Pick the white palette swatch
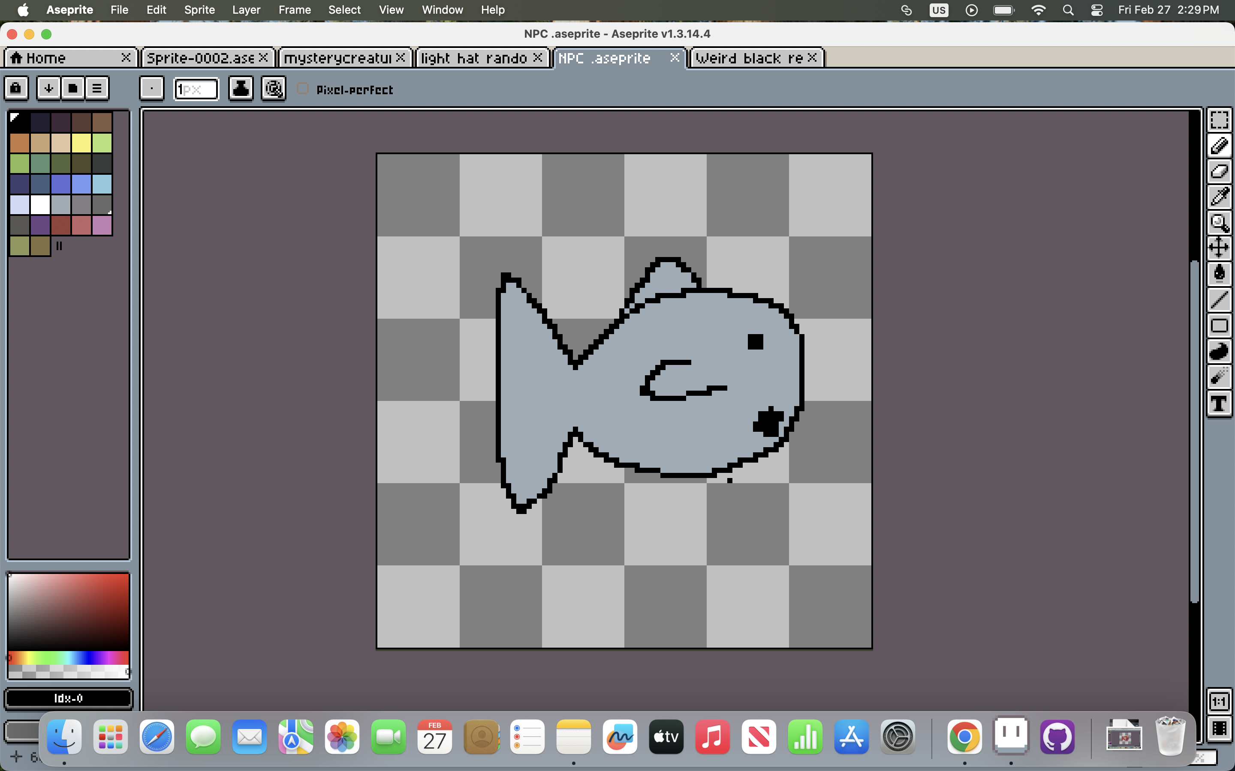 tap(40, 205)
